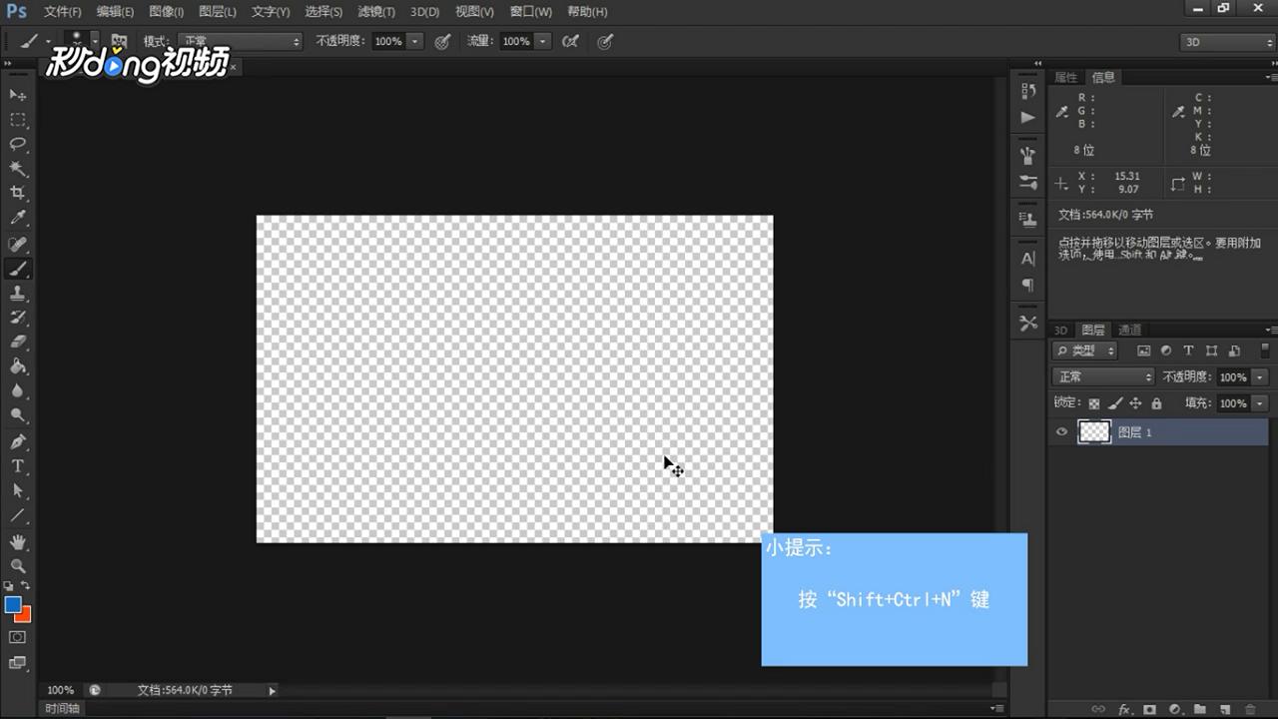1278x719 pixels.
Task: Click the link layers icon
Action: 1098,709
